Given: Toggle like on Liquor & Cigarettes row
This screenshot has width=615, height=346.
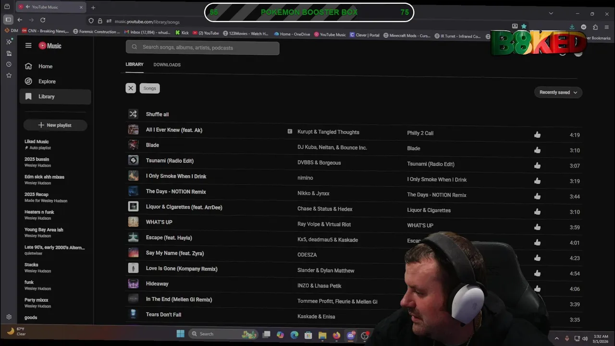Looking at the screenshot, I should (537, 212).
